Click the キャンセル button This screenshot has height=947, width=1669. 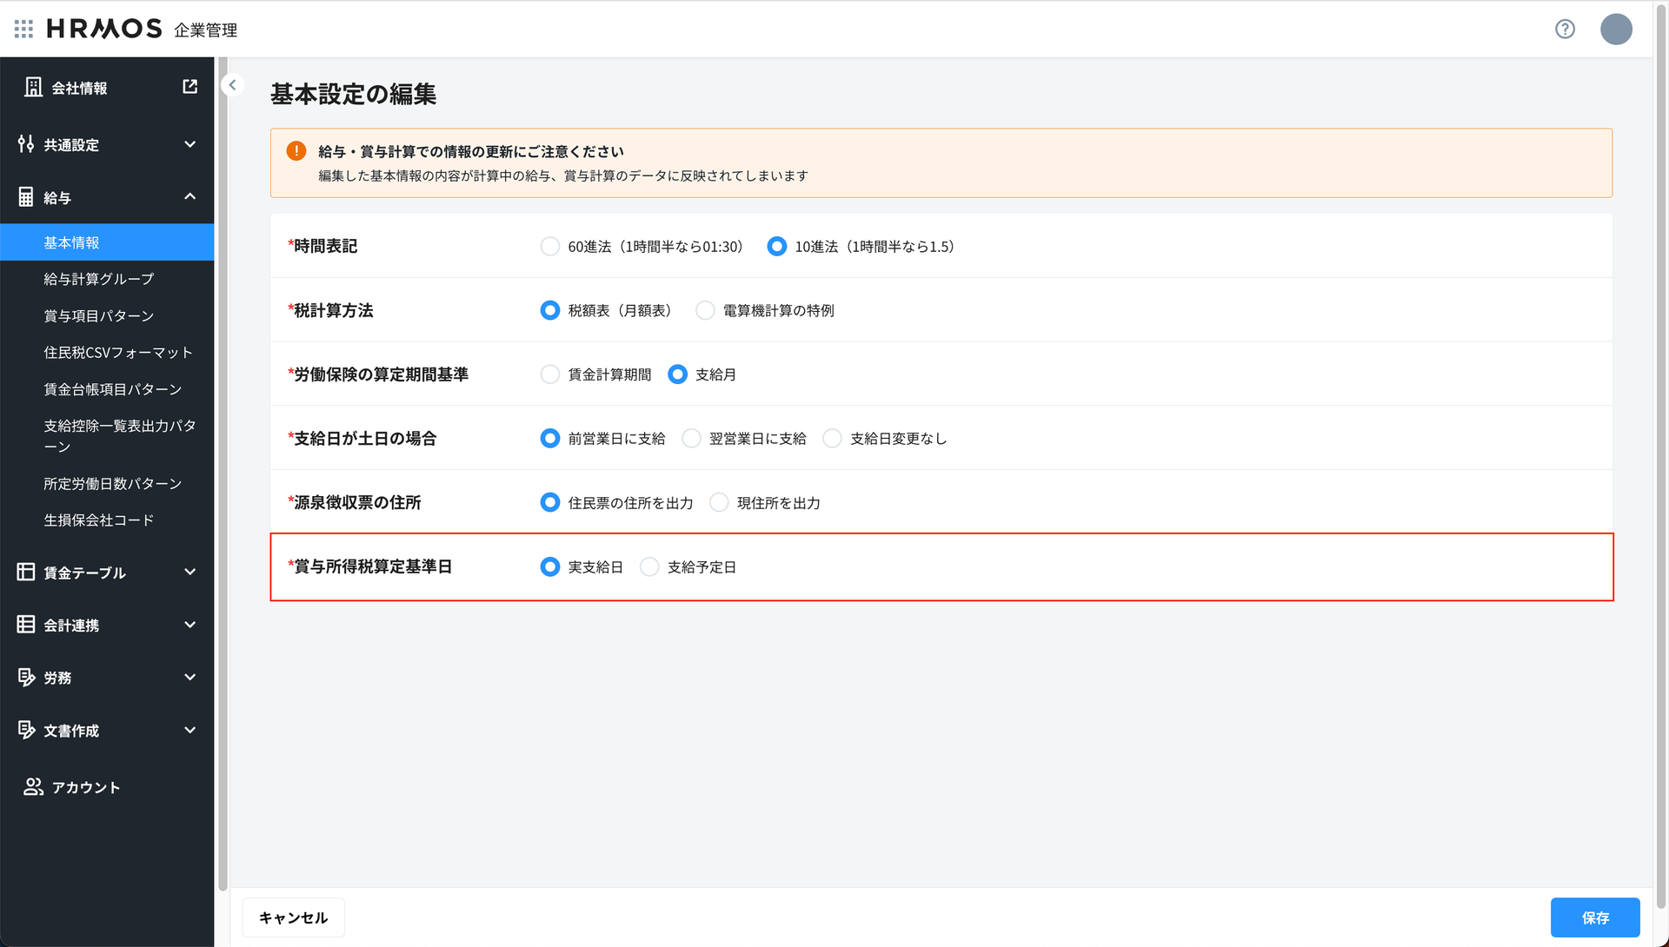tap(293, 917)
